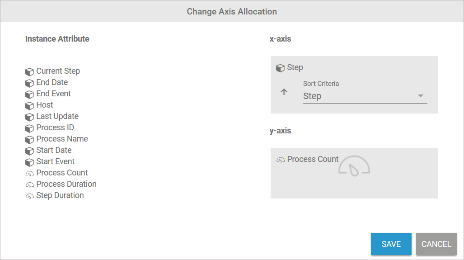Click the cube icon beside Current Step
The image size is (464, 260).
click(29, 72)
